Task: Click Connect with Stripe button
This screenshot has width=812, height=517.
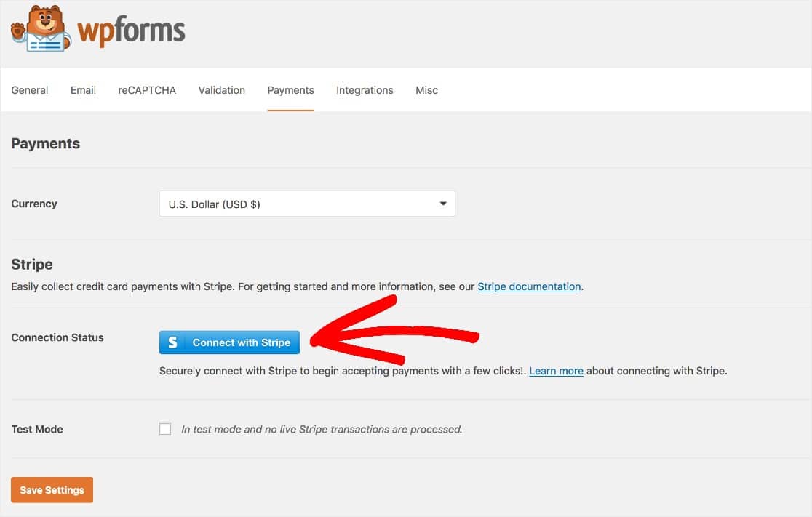Action: point(229,342)
